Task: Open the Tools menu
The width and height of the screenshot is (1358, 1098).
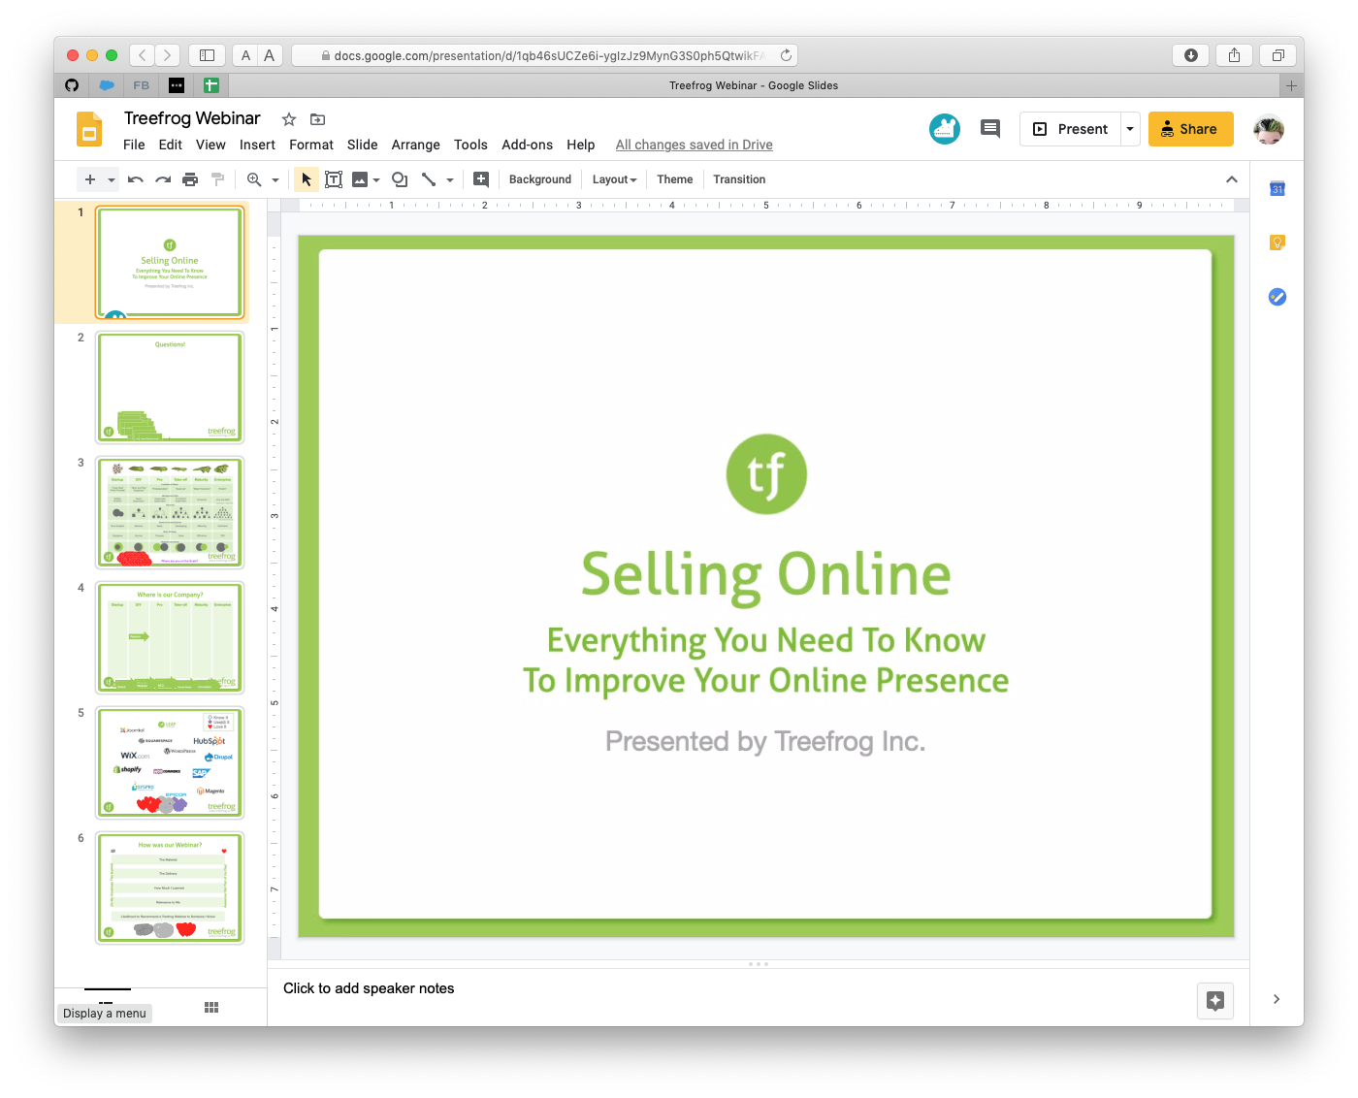Action: coord(470,145)
